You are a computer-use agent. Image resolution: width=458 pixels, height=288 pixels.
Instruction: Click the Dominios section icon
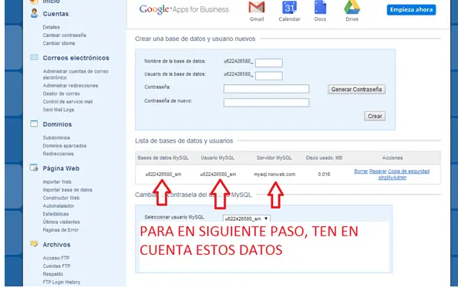pos(34,124)
